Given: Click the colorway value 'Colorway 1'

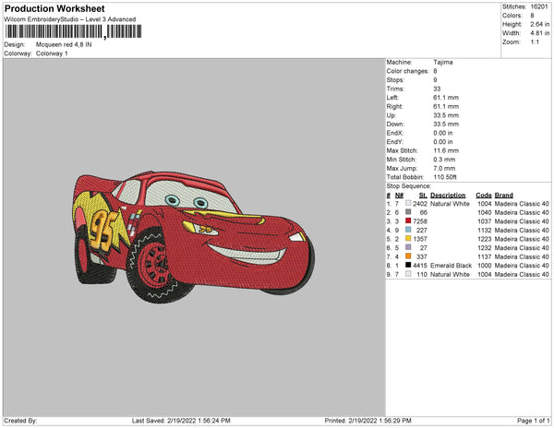Looking at the screenshot, I should pyautogui.click(x=52, y=53).
